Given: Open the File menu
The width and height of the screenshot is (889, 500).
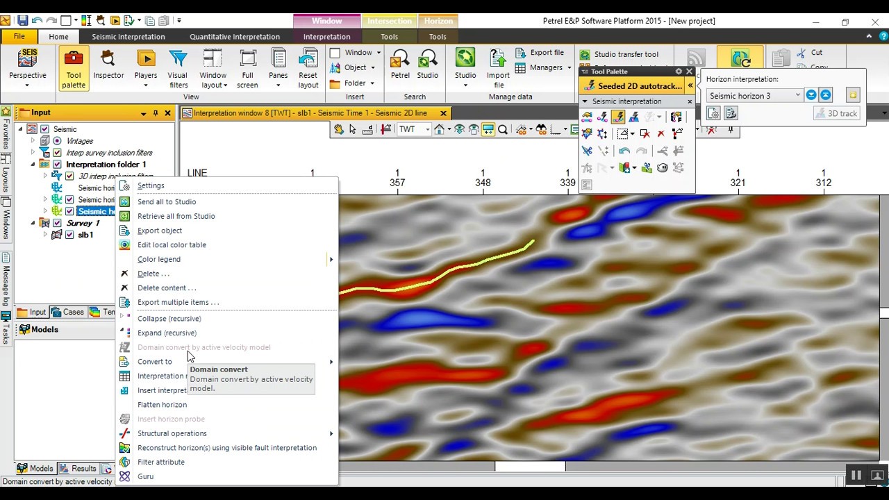Looking at the screenshot, I should click(19, 36).
